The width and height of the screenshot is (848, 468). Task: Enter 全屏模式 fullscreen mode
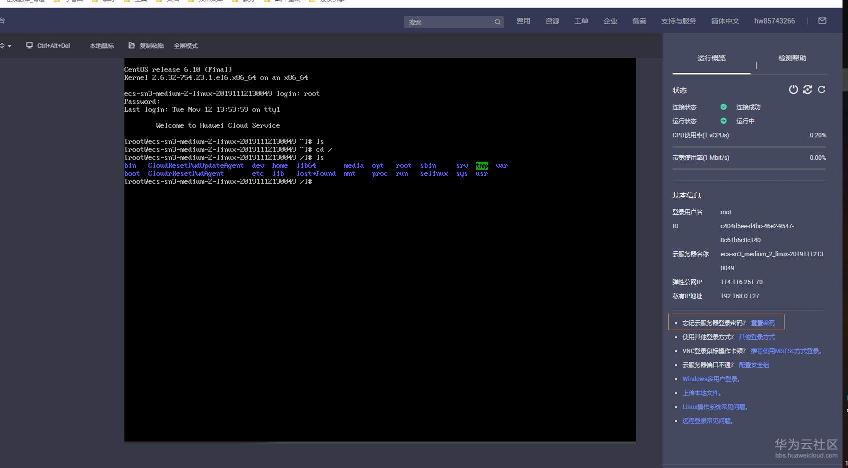[185, 46]
